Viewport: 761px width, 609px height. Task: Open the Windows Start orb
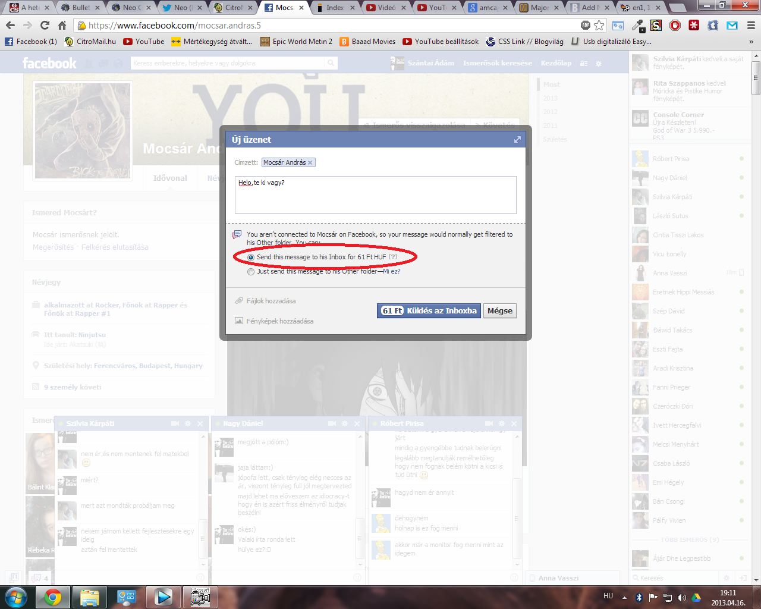pos(15,597)
